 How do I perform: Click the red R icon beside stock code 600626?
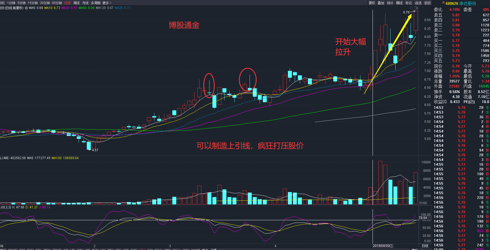tap(444, 3)
